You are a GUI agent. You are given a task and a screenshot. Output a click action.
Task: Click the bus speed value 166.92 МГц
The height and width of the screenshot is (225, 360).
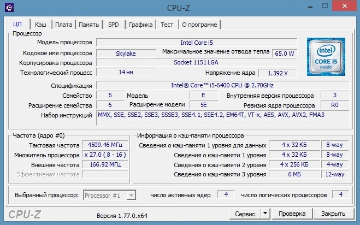pos(105,164)
